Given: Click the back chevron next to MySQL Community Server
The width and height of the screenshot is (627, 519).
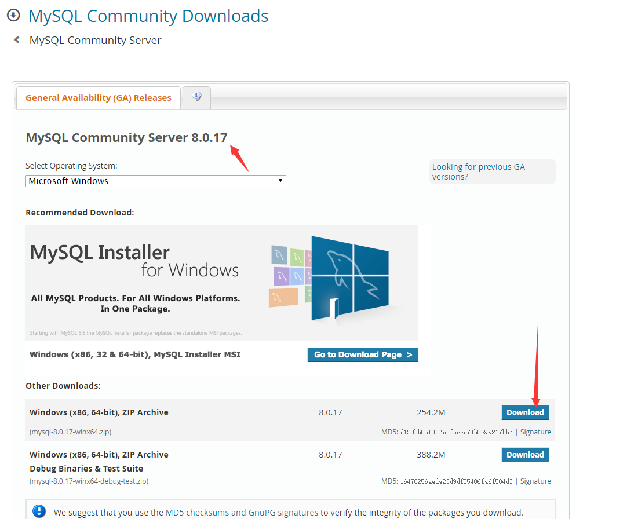Looking at the screenshot, I should [16, 40].
